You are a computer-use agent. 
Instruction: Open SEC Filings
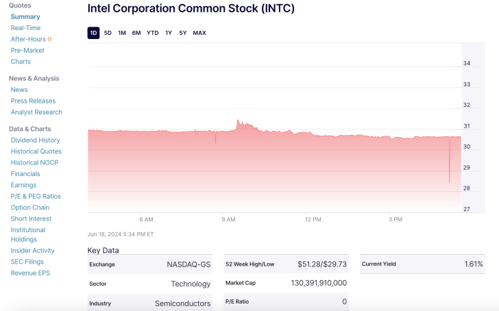click(x=27, y=262)
